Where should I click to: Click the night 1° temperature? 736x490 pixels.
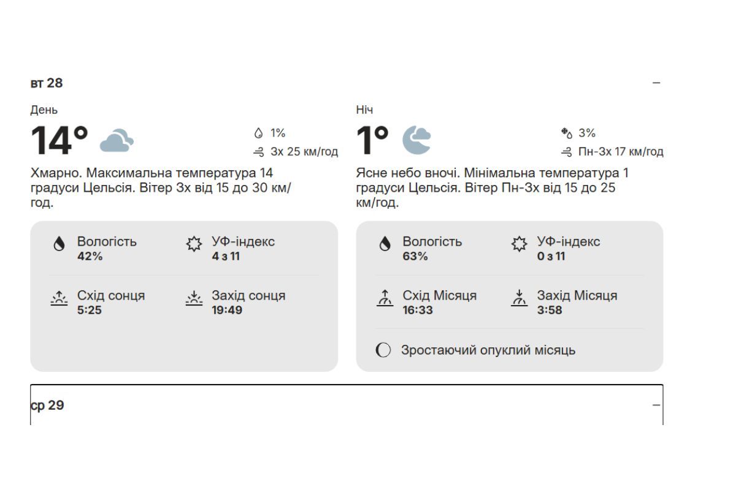tap(372, 140)
